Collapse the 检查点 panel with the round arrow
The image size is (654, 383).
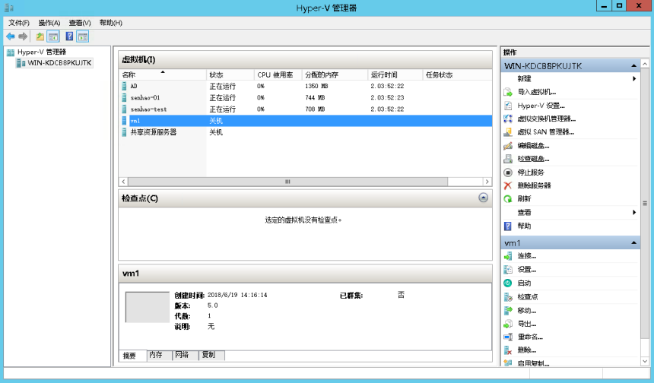pyautogui.click(x=483, y=198)
